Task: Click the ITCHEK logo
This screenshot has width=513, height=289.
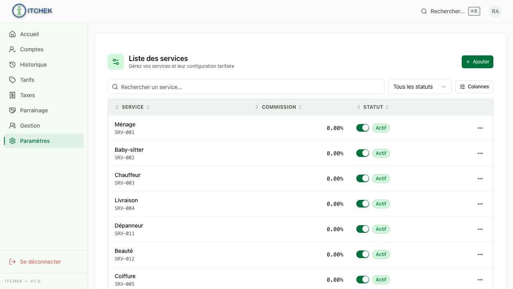Action: click(x=32, y=11)
